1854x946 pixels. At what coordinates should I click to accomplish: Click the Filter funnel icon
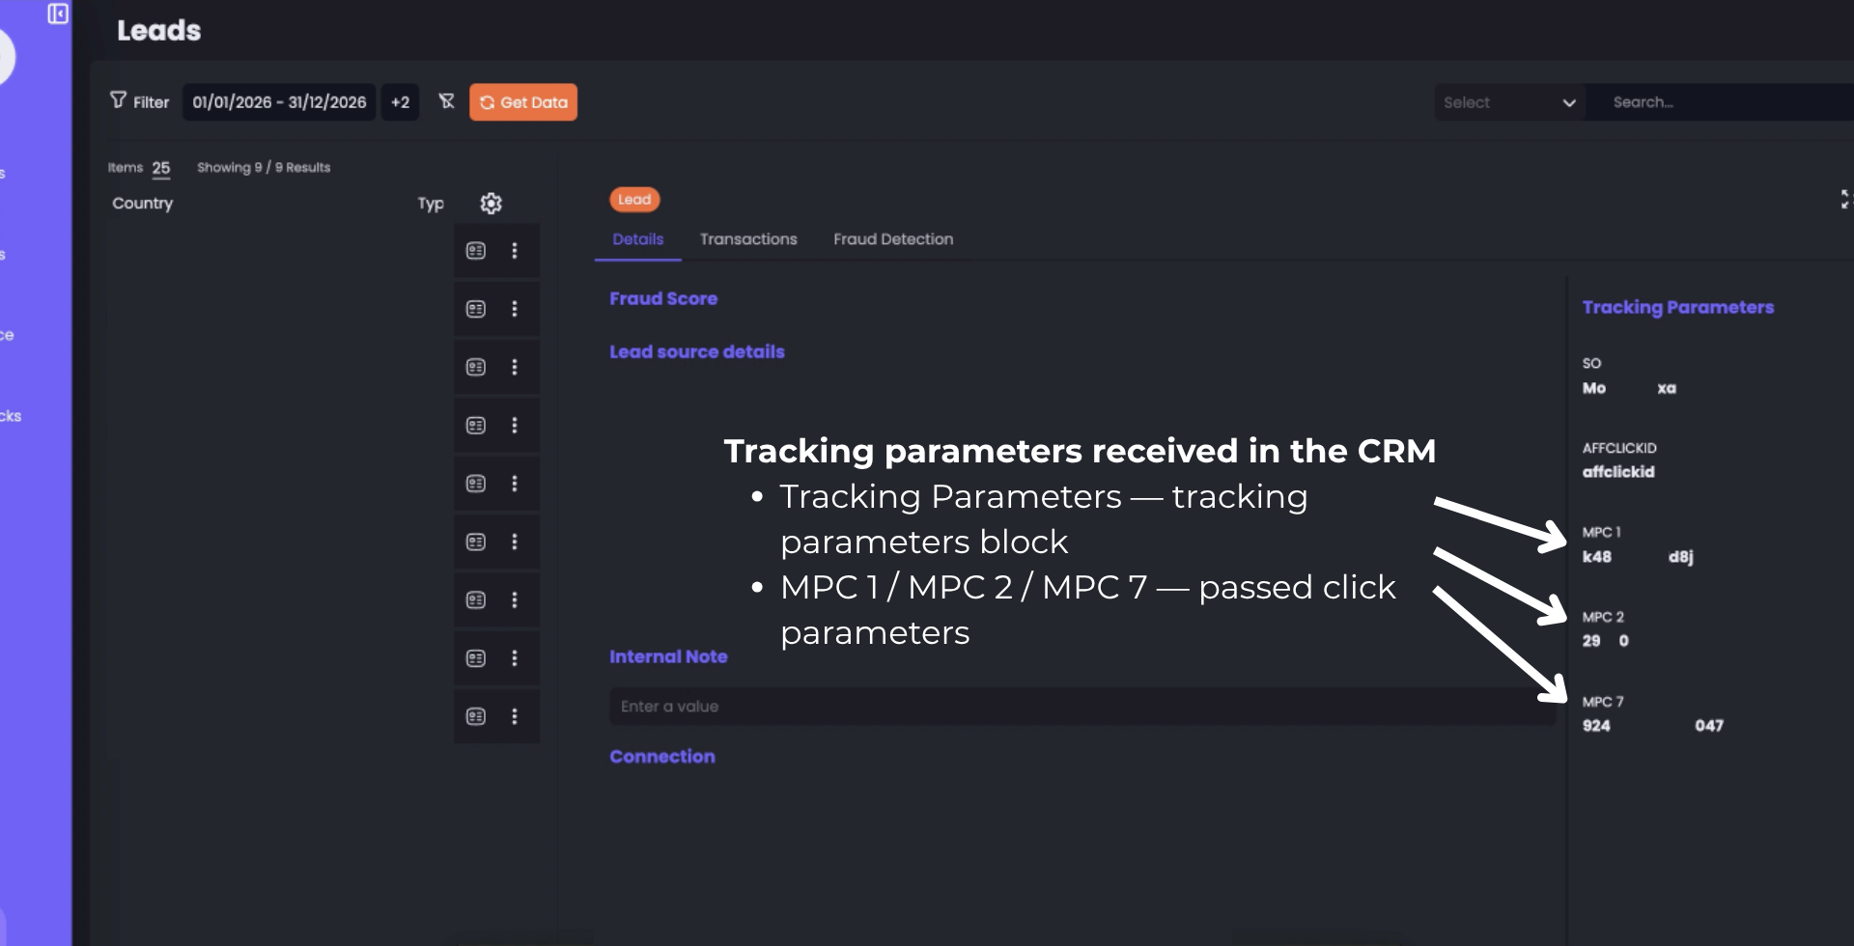(x=117, y=100)
